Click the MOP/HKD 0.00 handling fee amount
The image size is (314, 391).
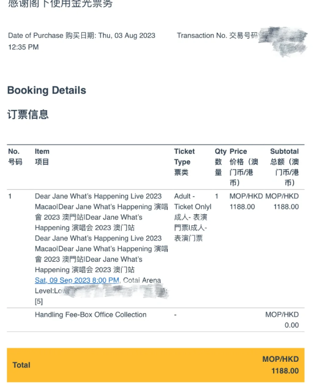tap(282, 320)
